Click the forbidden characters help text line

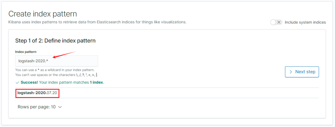(x=57, y=75)
